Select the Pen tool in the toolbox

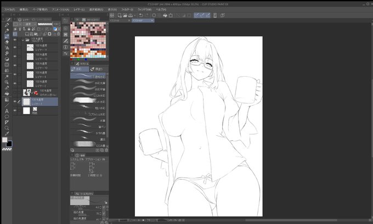(7, 25)
